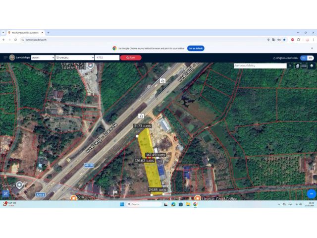Viewport: 317px width, 238px height.
Task: Open the map layers icon
Action: point(312,66)
